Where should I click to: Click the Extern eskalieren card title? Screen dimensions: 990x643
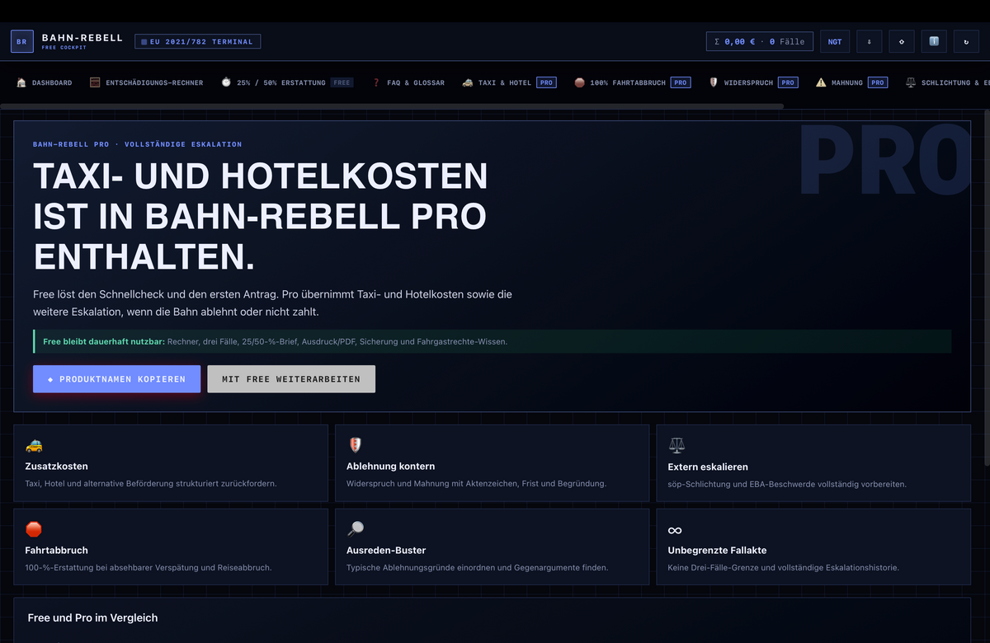(x=708, y=467)
